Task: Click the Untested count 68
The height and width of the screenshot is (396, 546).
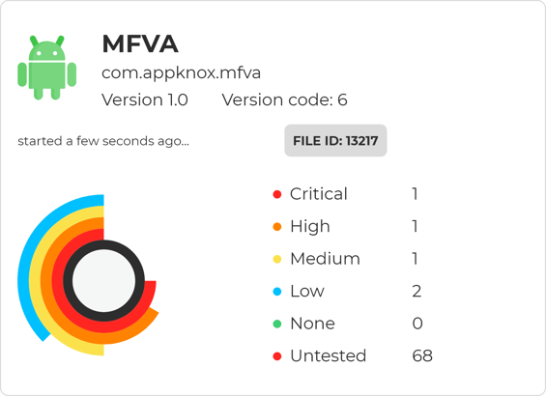Action: pyautogui.click(x=422, y=356)
